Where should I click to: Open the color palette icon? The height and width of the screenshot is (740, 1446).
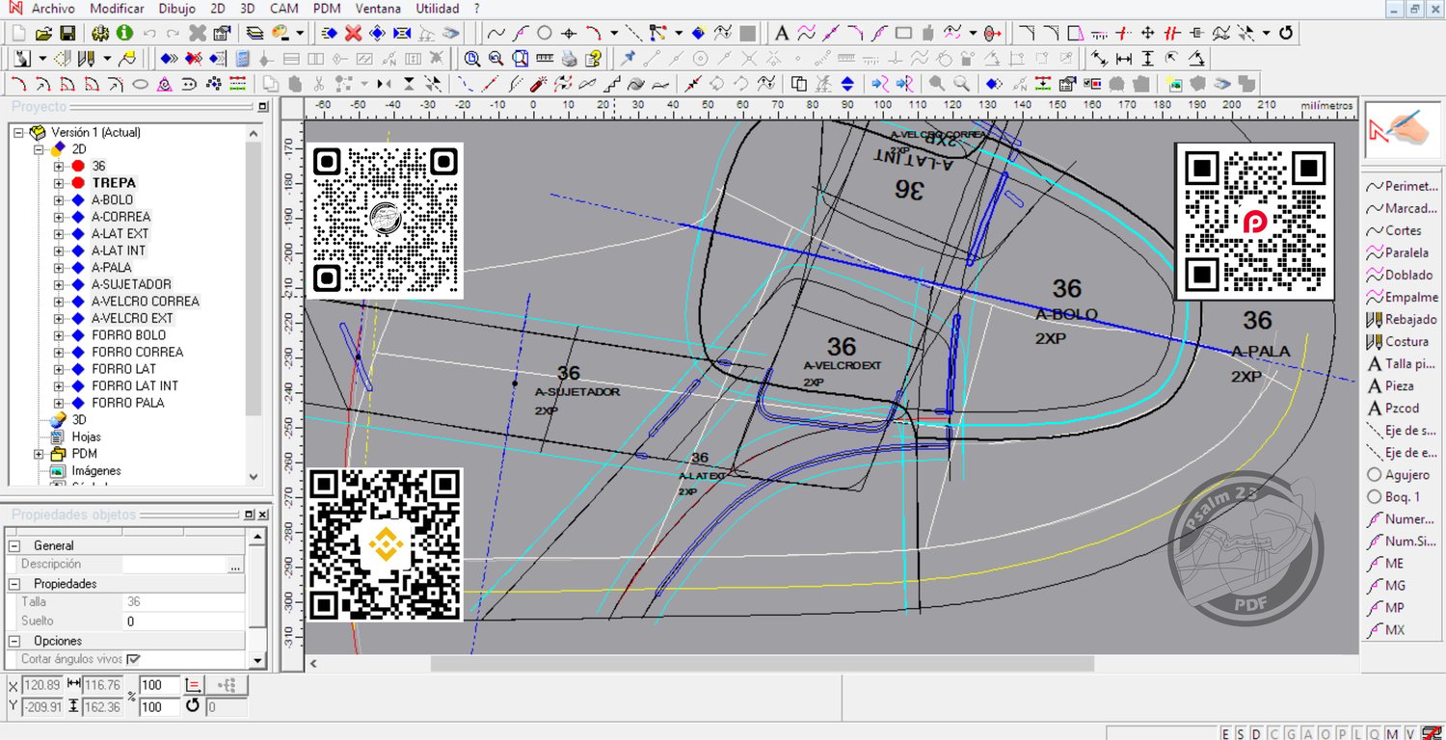click(281, 33)
